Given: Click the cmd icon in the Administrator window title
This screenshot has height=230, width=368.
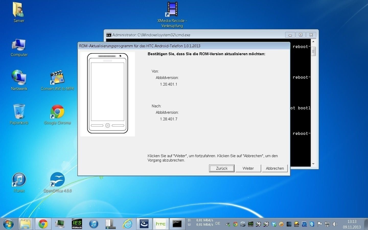Looking at the screenshot, I should (x=109, y=35).
